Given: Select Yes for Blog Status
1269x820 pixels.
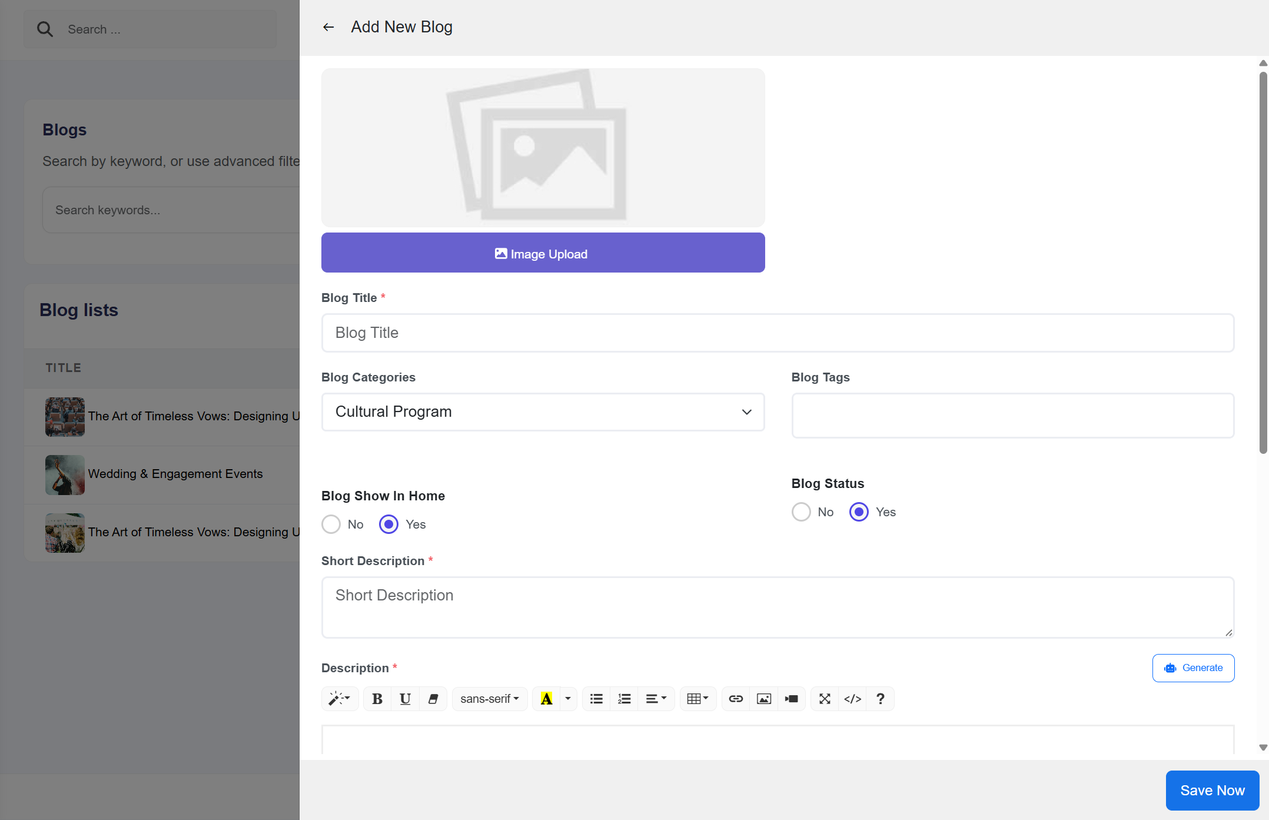Looking at the screenshot, I should click(859, 512).
